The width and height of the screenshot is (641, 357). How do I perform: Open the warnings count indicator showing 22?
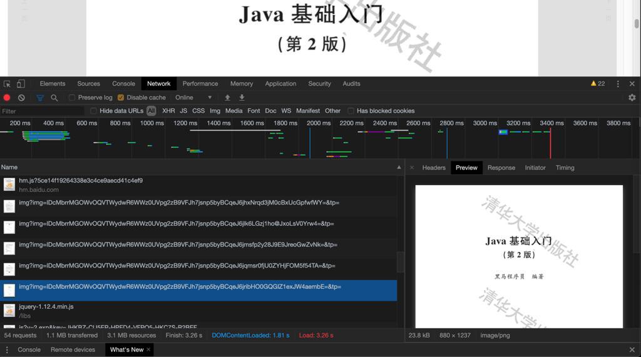tap(598, 83)
